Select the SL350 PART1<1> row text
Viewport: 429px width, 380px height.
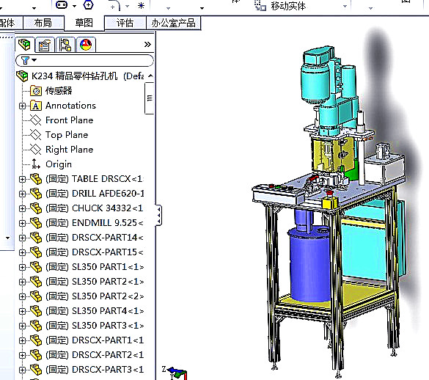[95, 267]
